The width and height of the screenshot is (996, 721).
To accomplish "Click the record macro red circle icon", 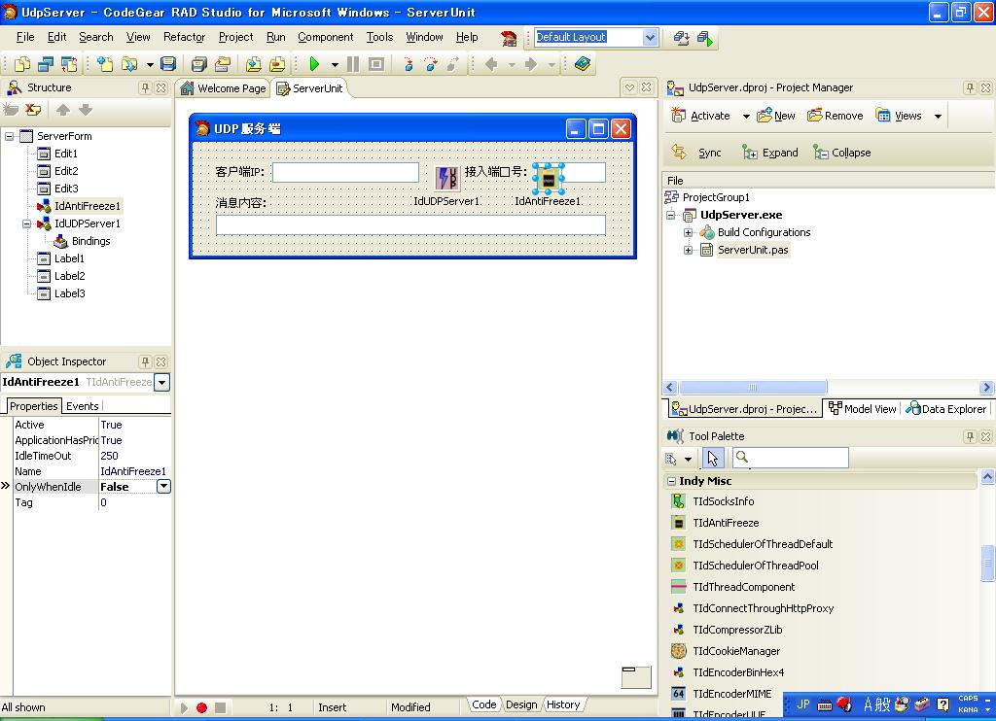I will point(201,707).
